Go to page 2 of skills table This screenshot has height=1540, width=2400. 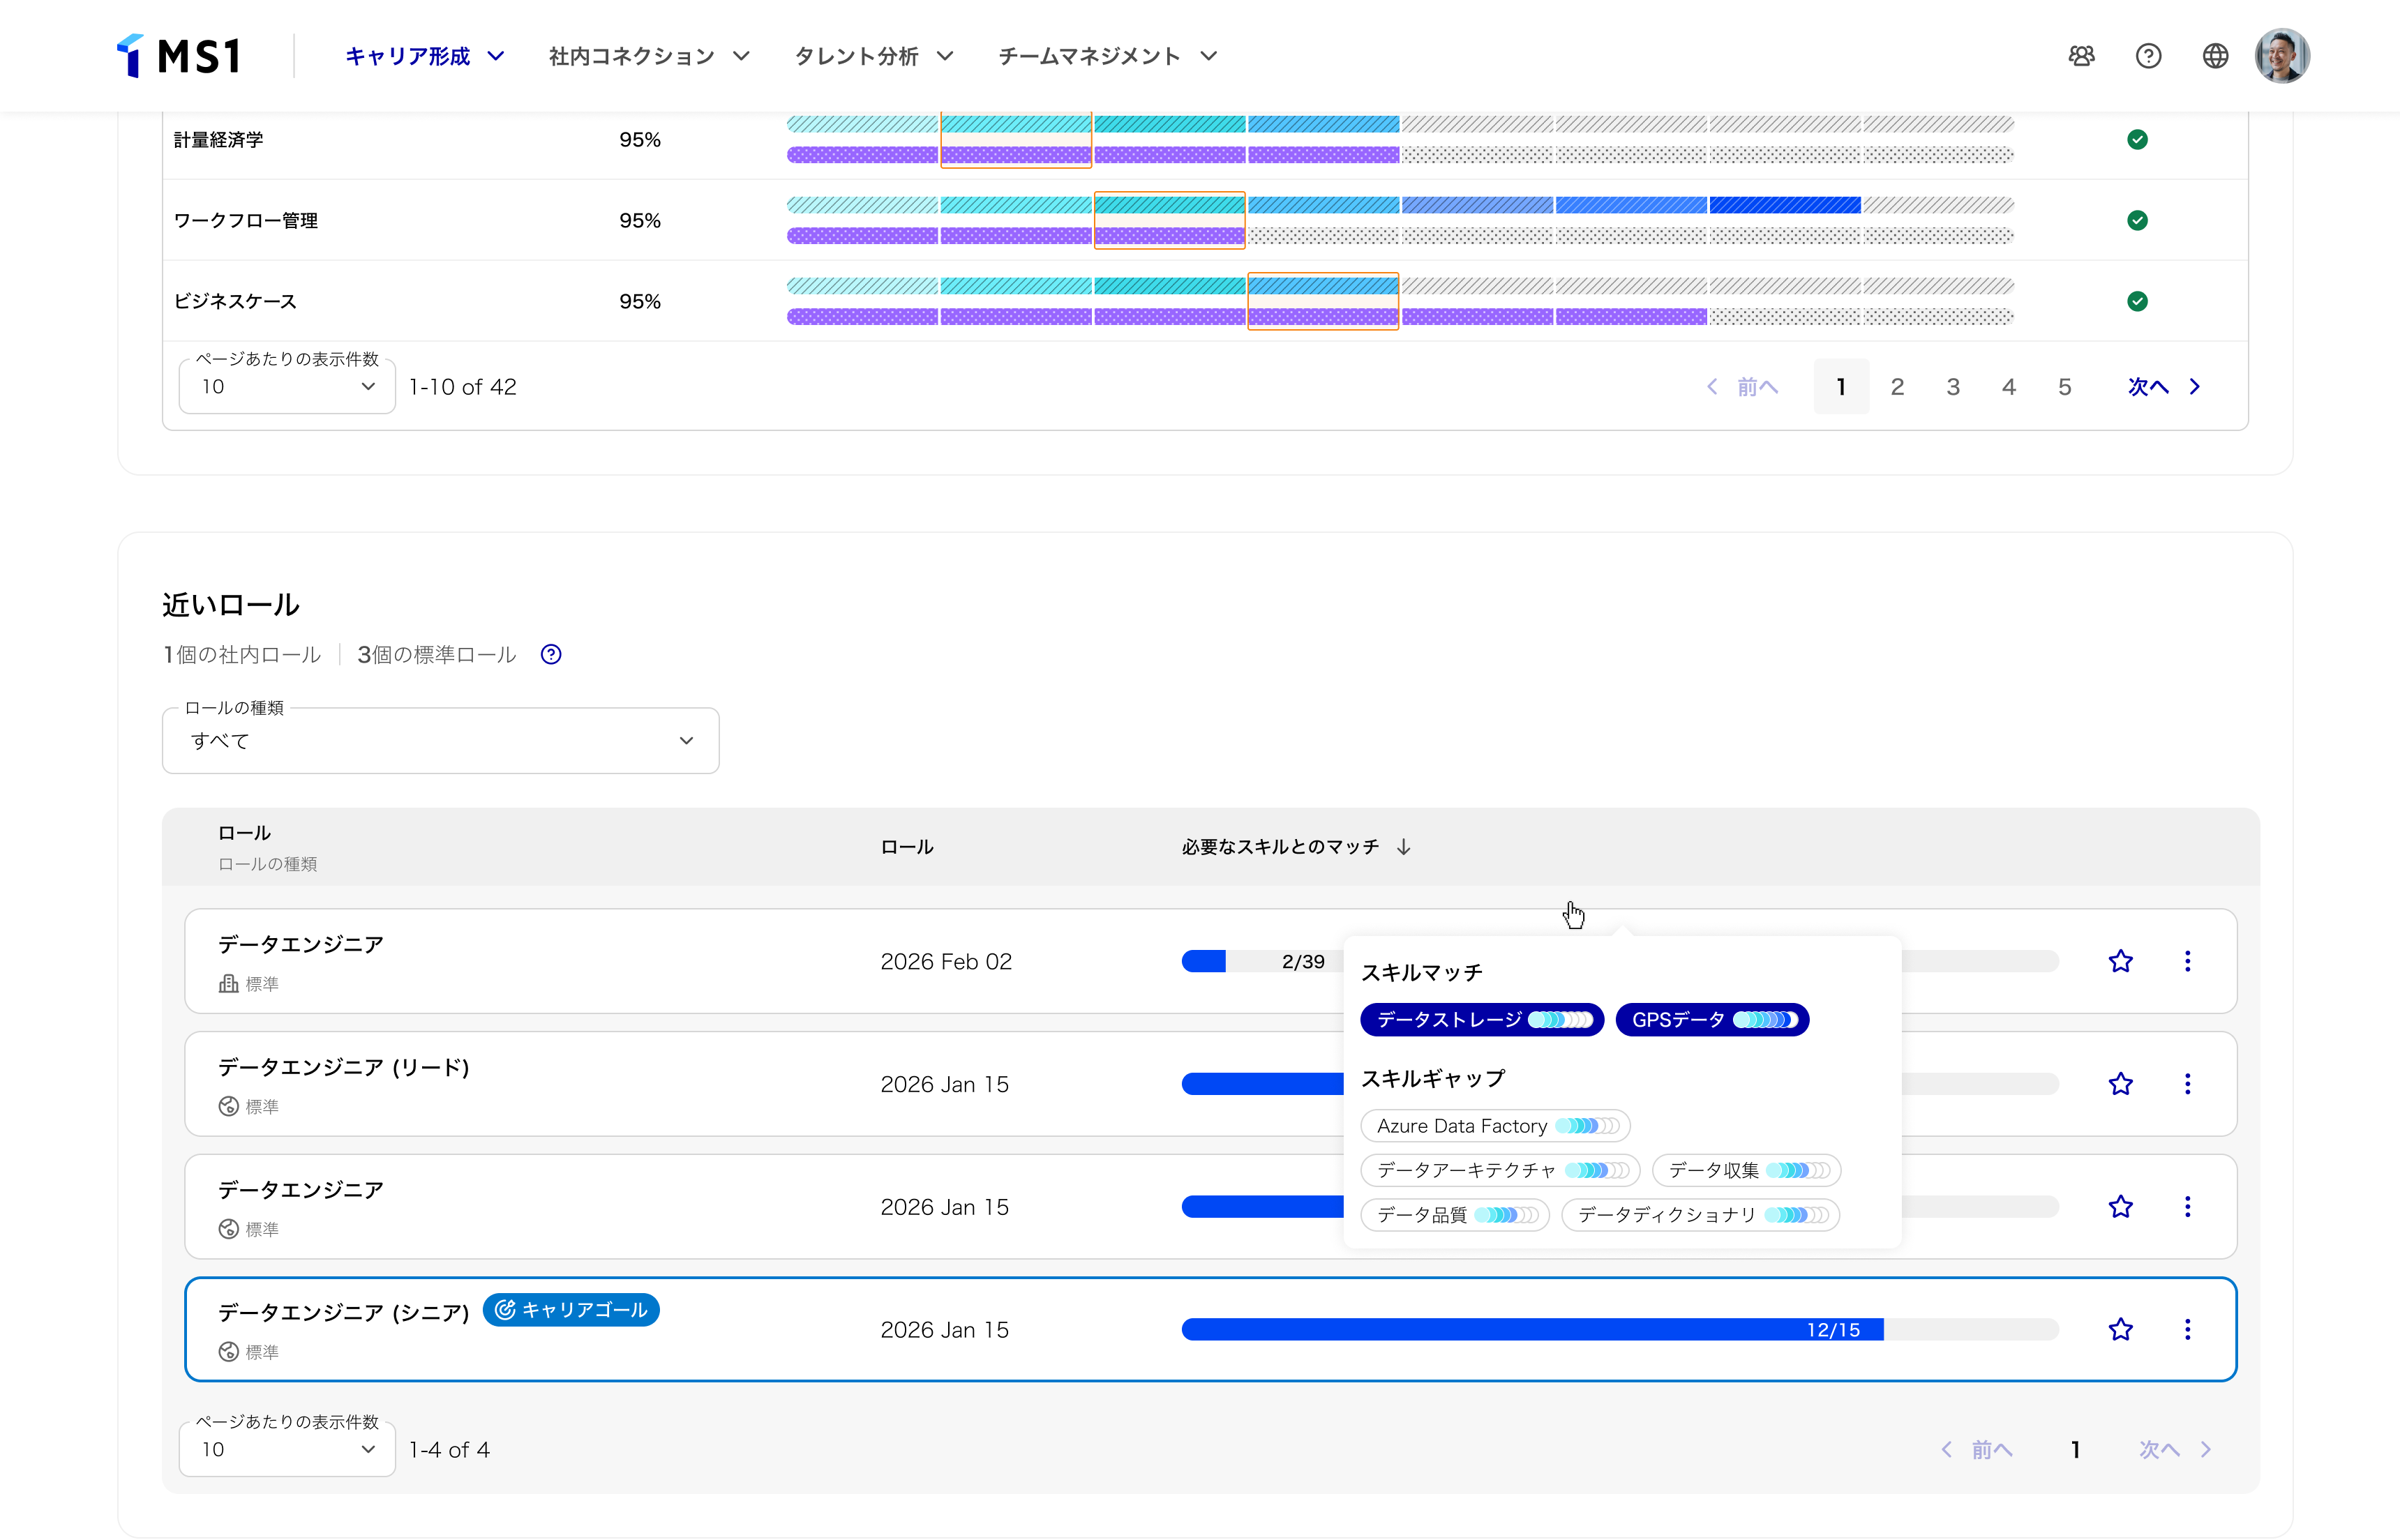pos(1897,387)
